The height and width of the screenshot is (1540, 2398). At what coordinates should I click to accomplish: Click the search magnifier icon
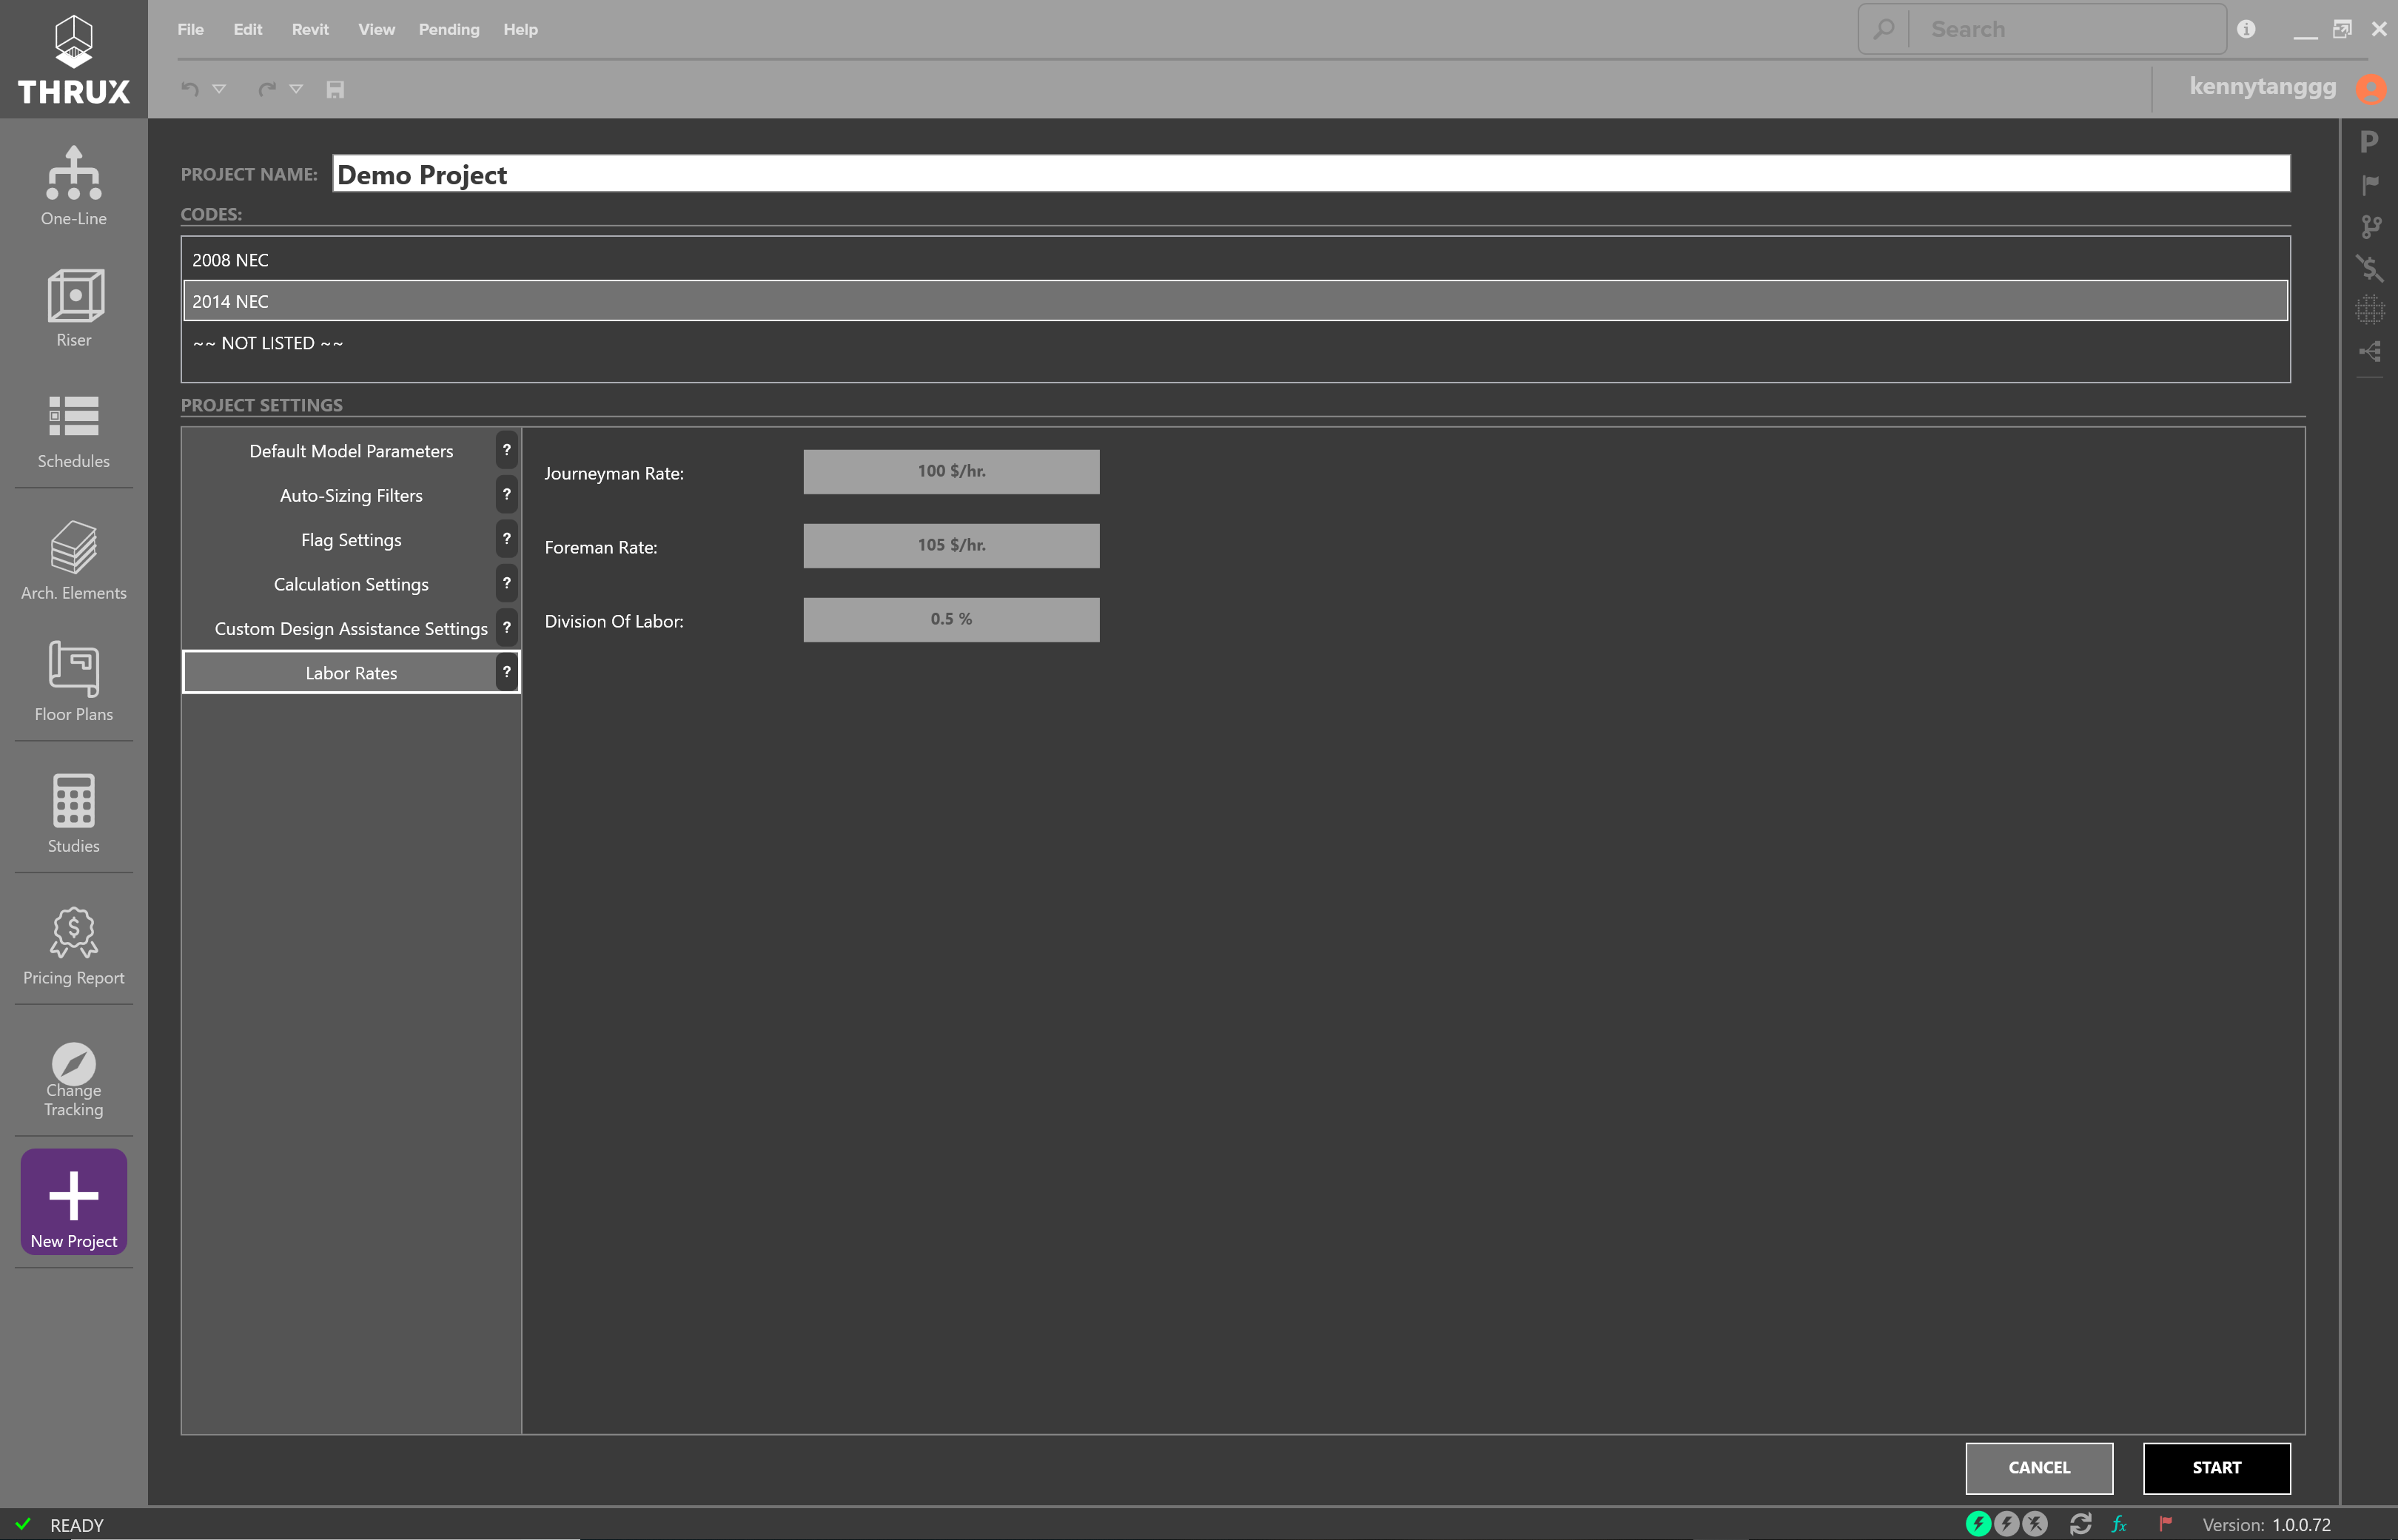click(1884, 29)
